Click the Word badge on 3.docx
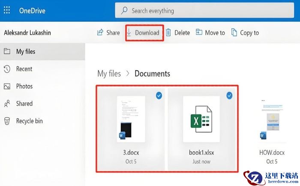The image size is (300, 186). (x=122, y=136)
